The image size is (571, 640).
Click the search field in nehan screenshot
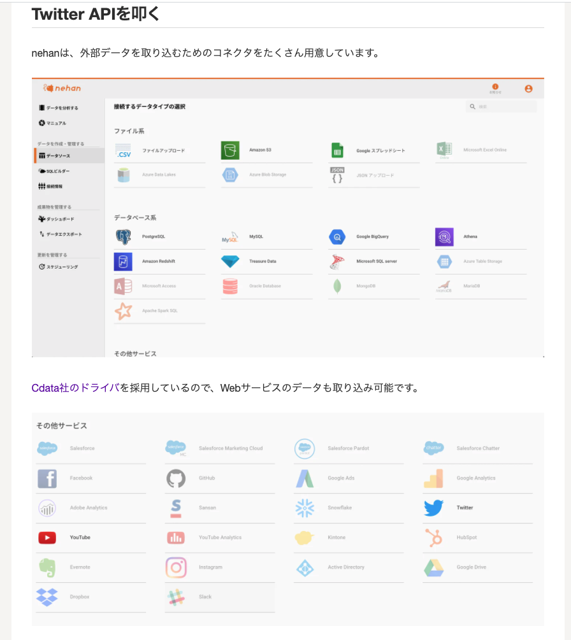(501, 106)
